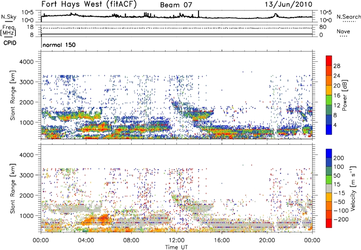This screenshot has height=250, width=361.
Task: Click the '4000' tick on power panel
Action: pyautogui.click(x=26, y=62)
